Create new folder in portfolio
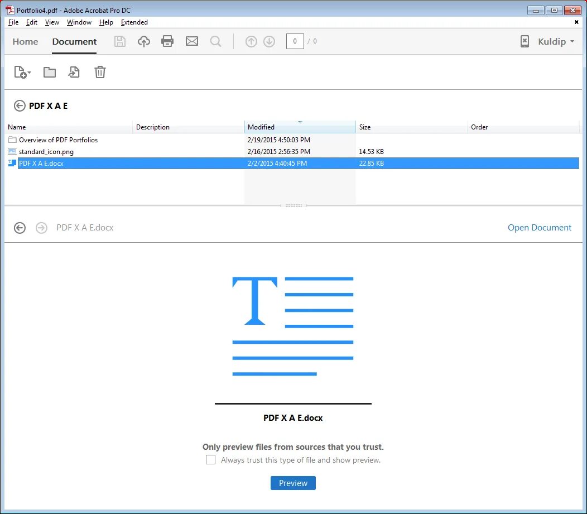 tap(50, 72)
